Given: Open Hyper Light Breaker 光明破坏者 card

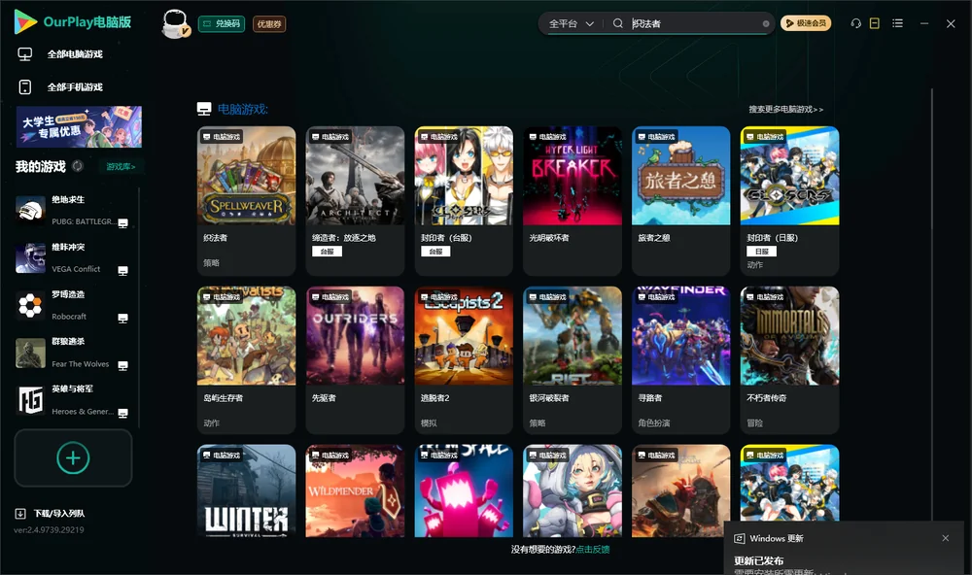Looking at the screenshot, I should (573, 201).
